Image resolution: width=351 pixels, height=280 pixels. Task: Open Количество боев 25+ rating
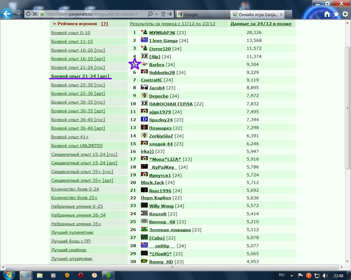tap(74, 198)
